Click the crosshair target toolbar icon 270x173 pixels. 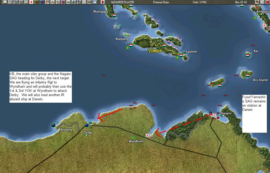click(x=79, y=2)
